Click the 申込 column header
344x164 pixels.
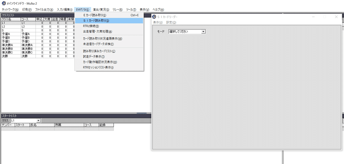tap(40, 19)
